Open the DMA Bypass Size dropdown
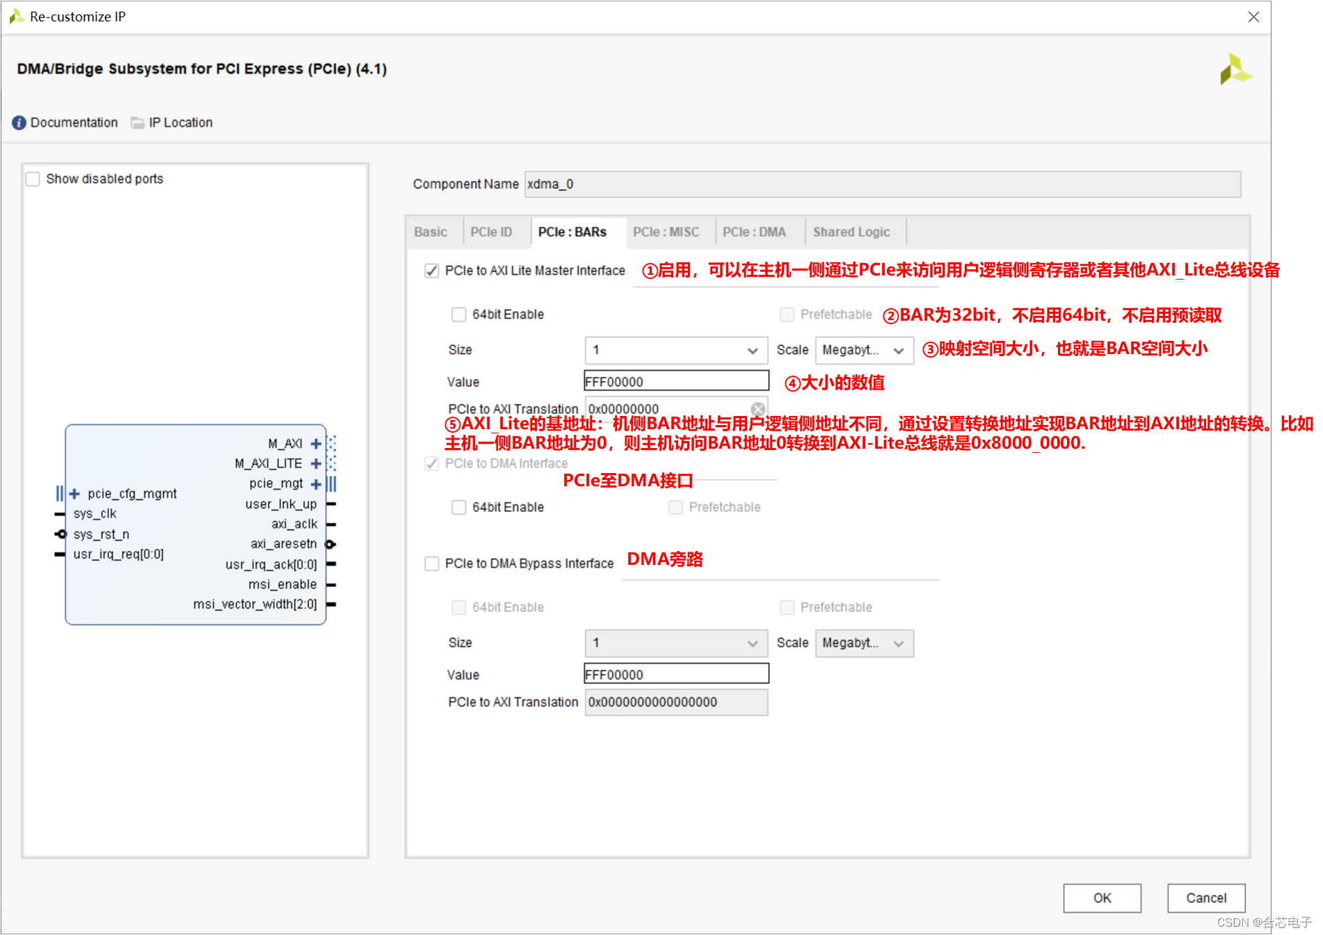 (676, 643)
